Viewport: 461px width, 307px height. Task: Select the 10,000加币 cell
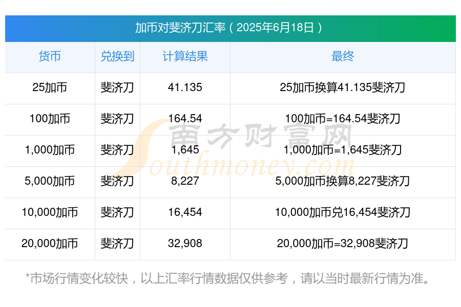[x=50, y=212]
